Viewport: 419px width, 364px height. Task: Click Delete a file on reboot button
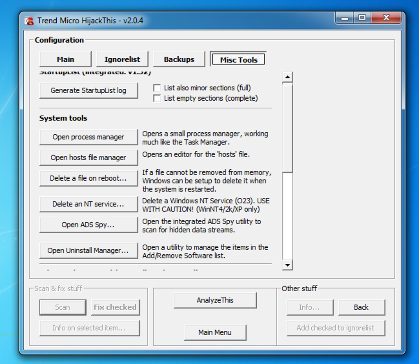click(x=88, y=178)
